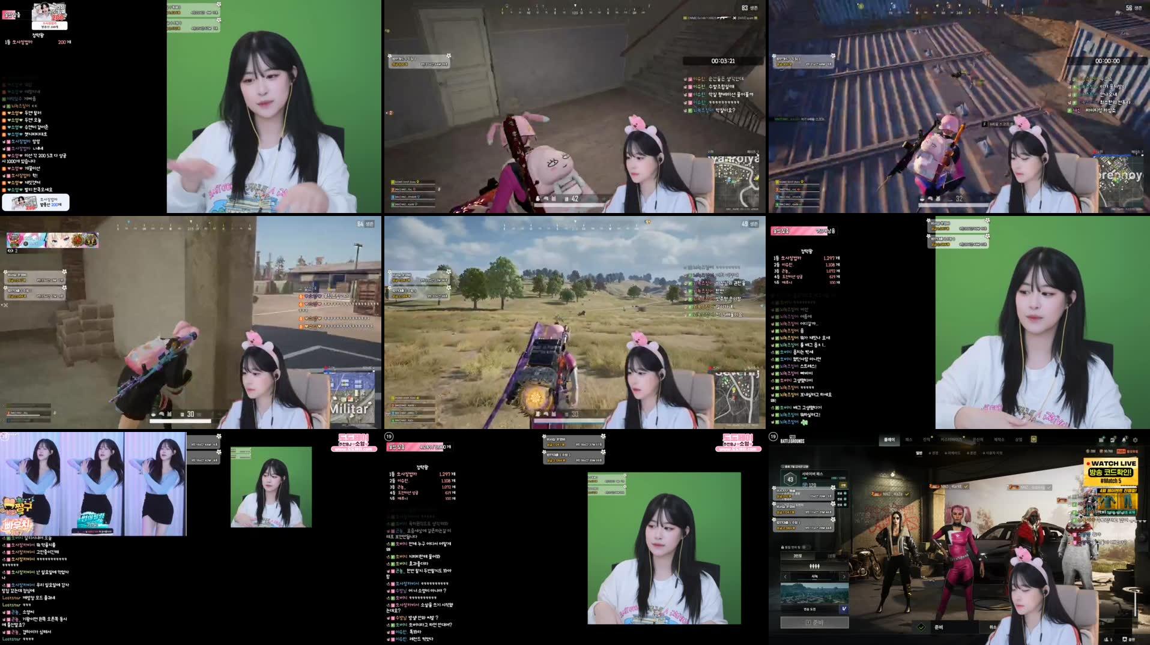Select the 1인칭 perspective tab
This screenshot has height=645, width=1150.
coord(831,556)
